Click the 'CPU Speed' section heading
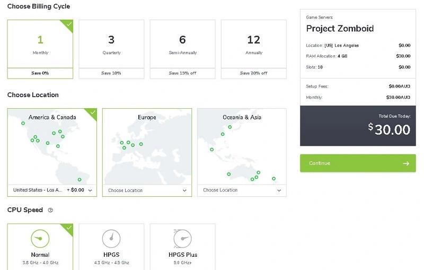Image resolution: width=424 pixels, height=270 pixels. point(25,210)
